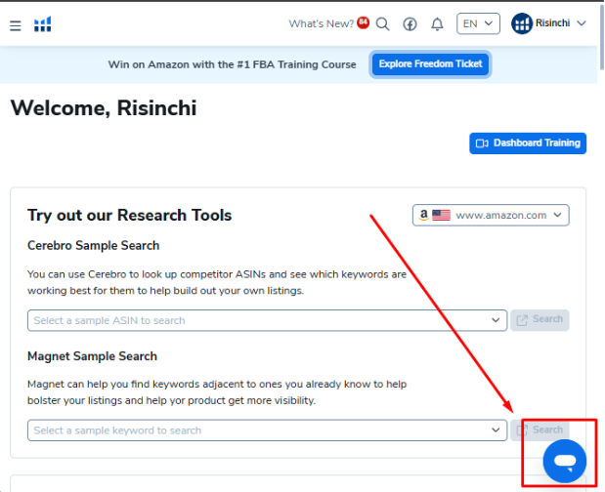Open the blue chat widget bubble
This screenshot has height=492, width=605.
pos(564,459)
